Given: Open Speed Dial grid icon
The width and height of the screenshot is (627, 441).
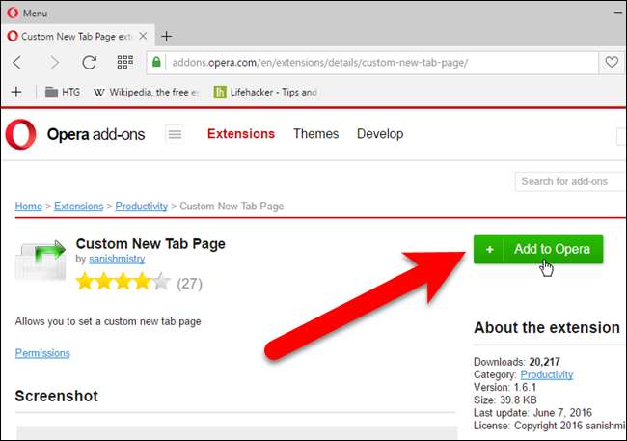Looking at the screenshot, I should pyautogui.click(x=125, y=62).
